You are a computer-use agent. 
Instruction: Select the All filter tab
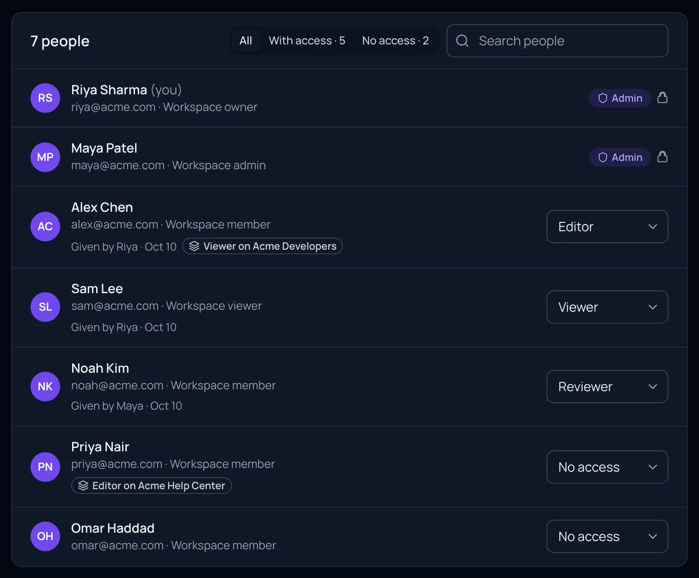point(245,41)
